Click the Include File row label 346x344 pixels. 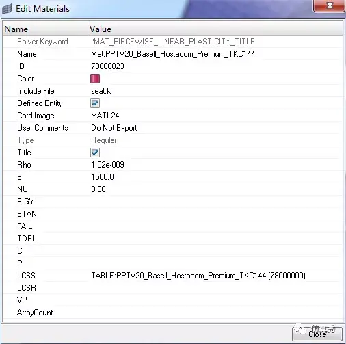(36, 91)
